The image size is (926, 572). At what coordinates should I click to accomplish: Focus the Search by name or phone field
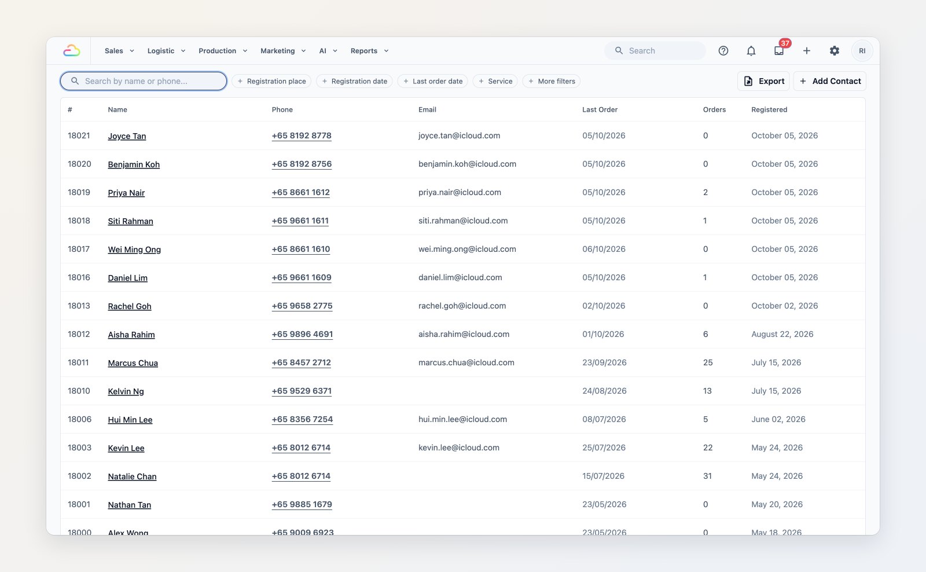click(144, 81)
